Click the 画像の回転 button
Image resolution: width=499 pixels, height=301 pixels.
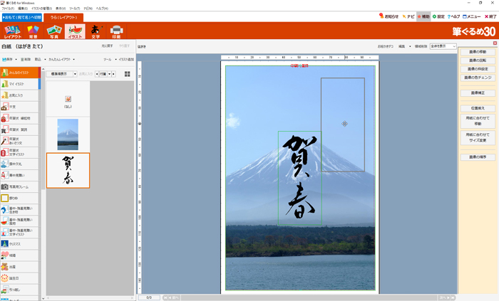[x=478, y=60]
